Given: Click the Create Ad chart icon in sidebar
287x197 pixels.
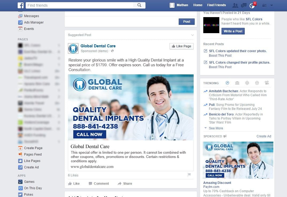Looking at the screenshot, I should [x=20, y=167].
